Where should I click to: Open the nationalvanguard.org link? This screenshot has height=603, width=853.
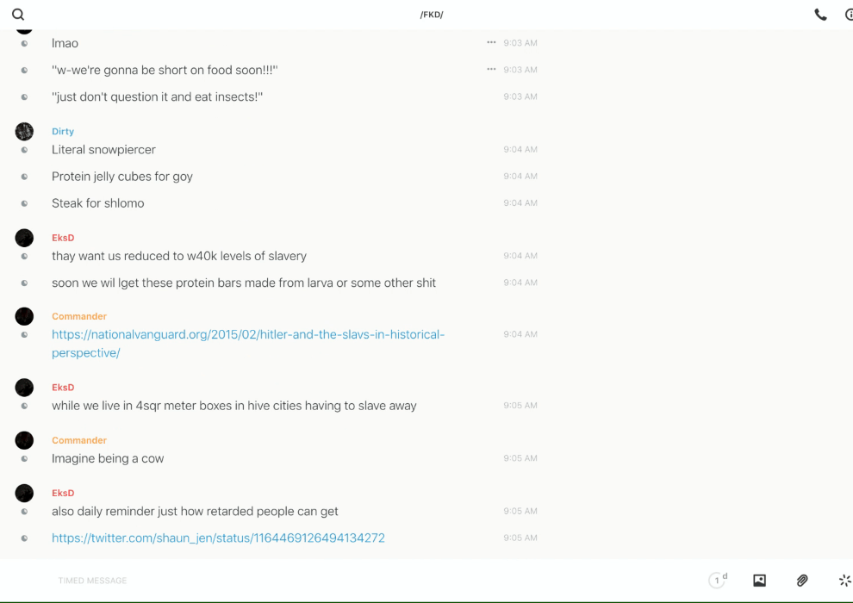tap(247, 334)
